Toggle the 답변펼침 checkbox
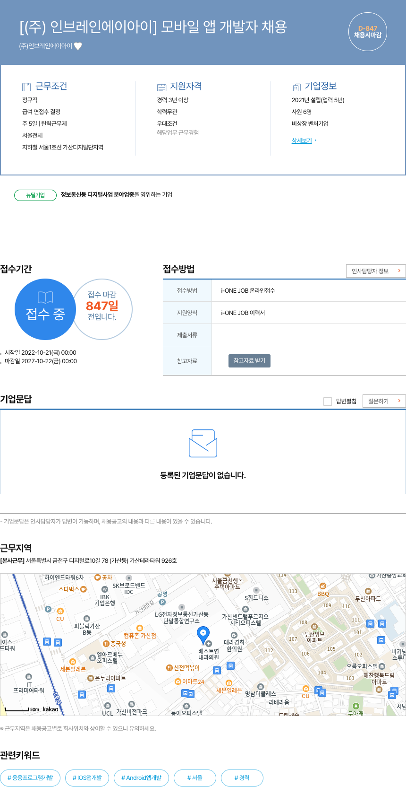Viewport: 406px width, 787px height. coord(328,402)
